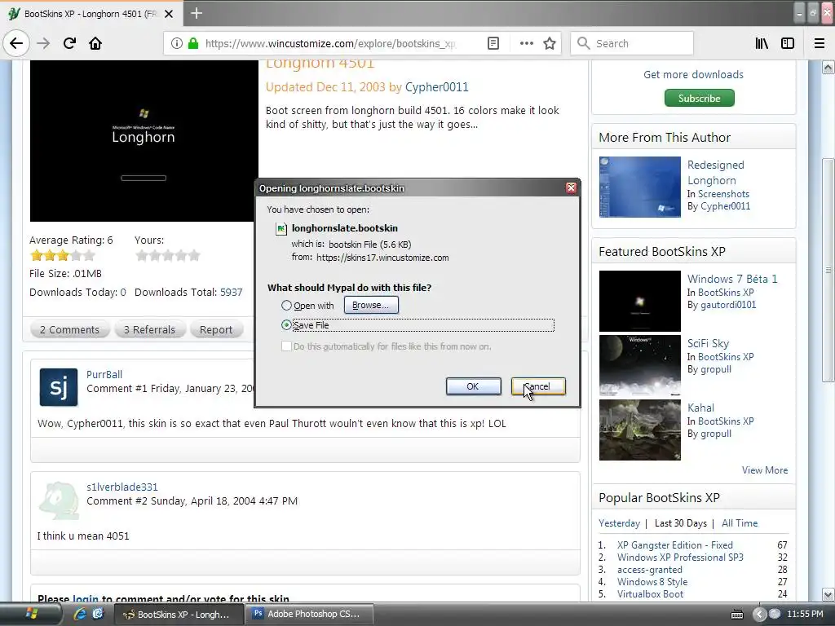This screenshot has height=626, width=835.
Task: Open PurrBall commenter profile link
Action: point(104,375)
